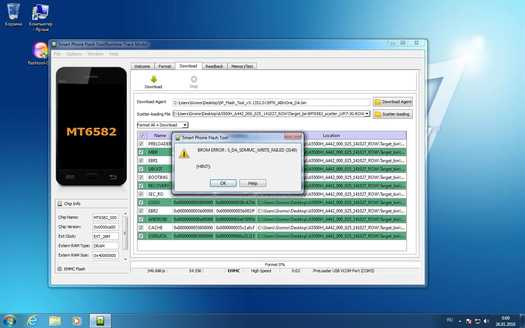Screen dimensions: 525x328
Task: Uncheck the CACHE row checkbox
Action: tap(141, 228)
